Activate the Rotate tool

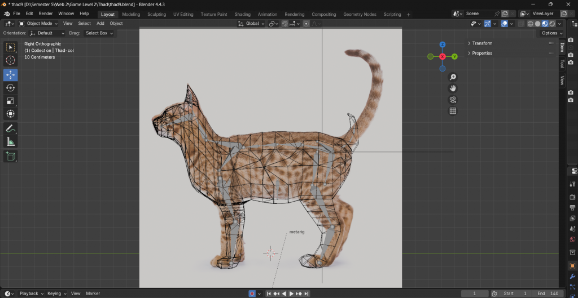[x=11, y=88]
